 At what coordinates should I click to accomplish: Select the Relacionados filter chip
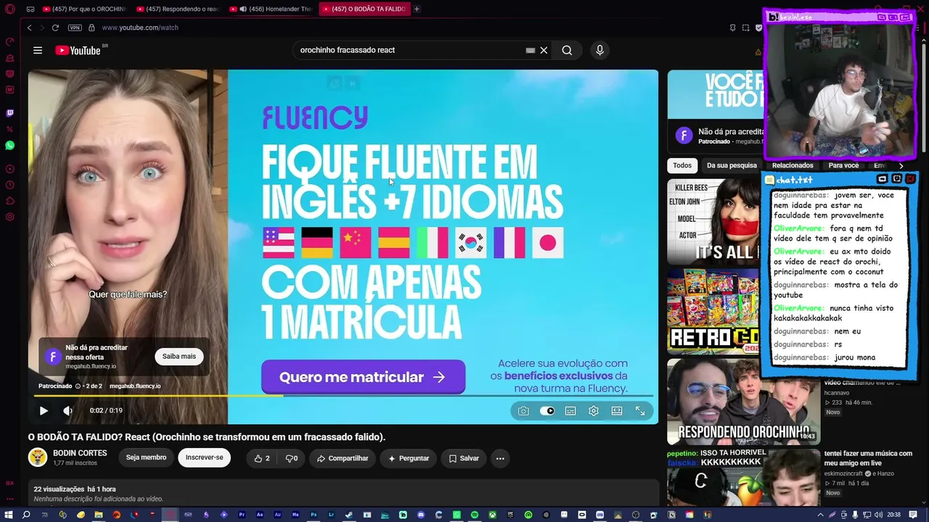[793, 165]
